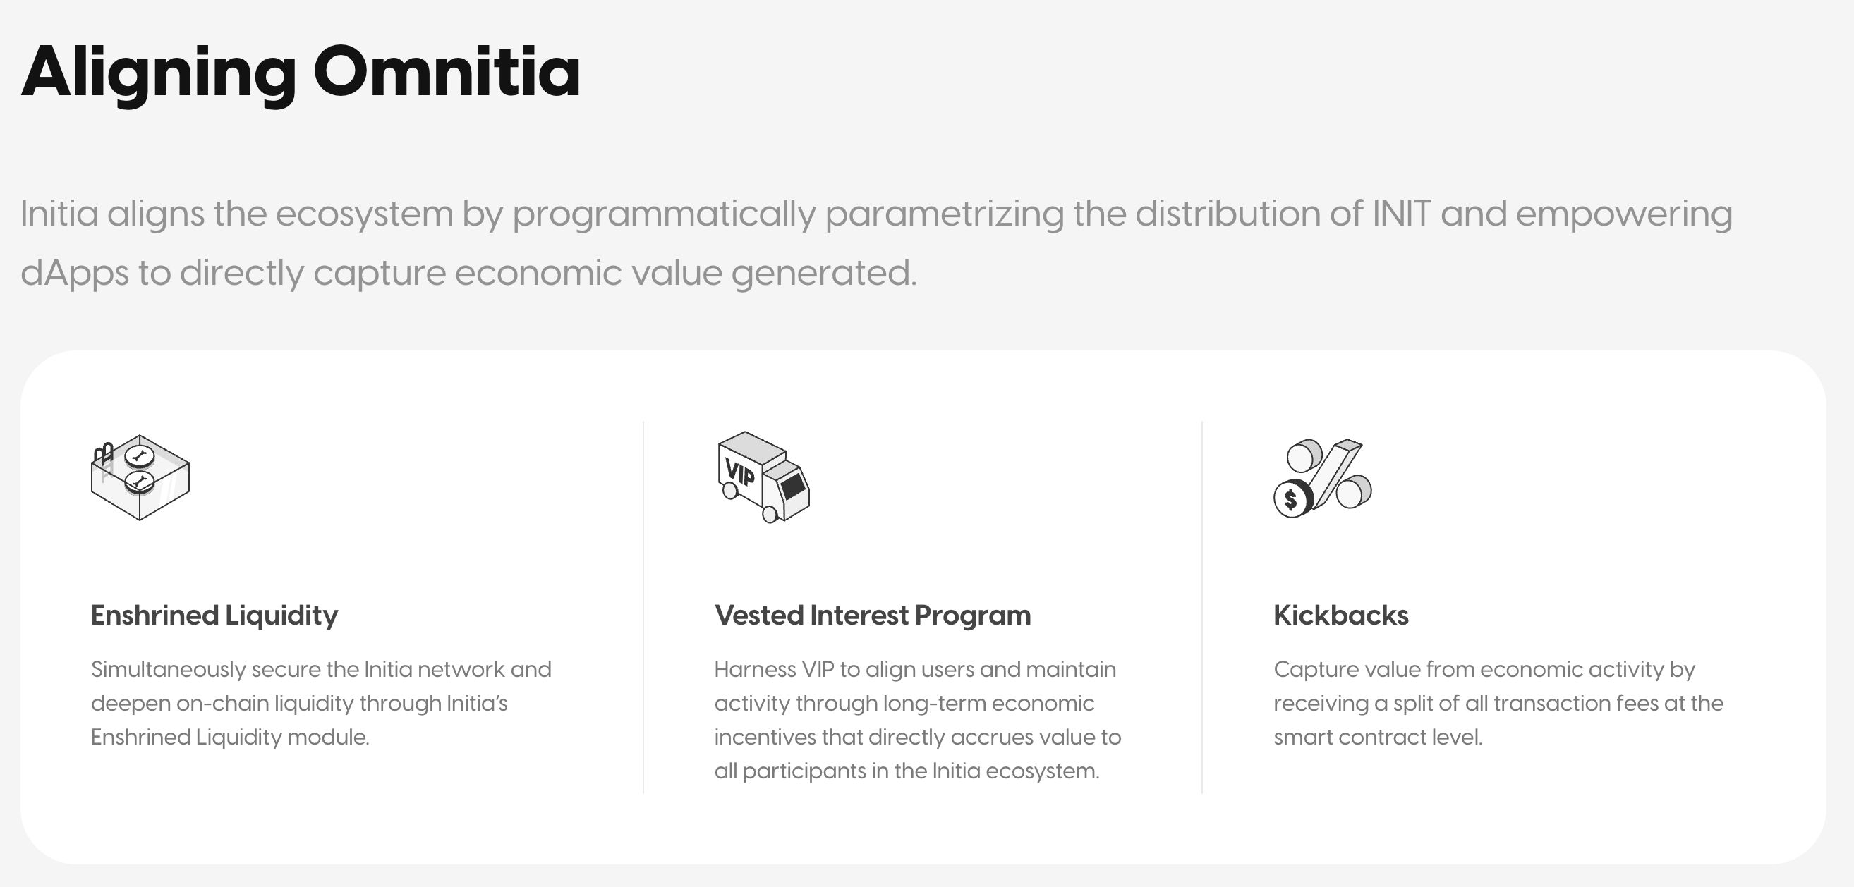This screenshot has width=1854, height=887.
Task: Click the dollar coin in Kickbacks icon
Action: [1291, 498]
